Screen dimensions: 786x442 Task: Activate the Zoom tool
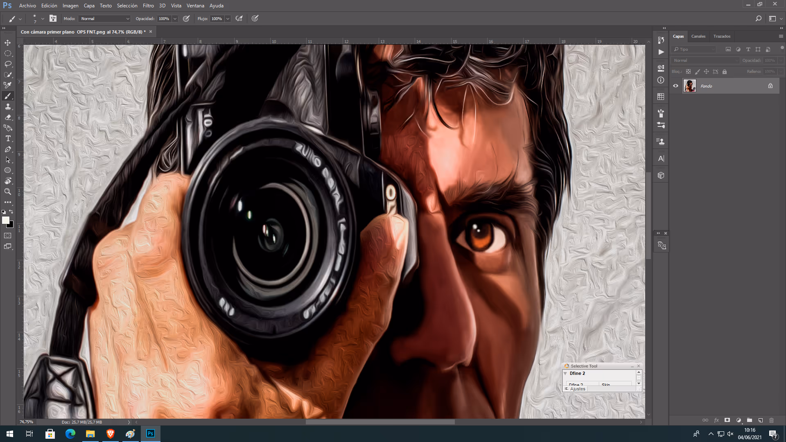(8, 192)
